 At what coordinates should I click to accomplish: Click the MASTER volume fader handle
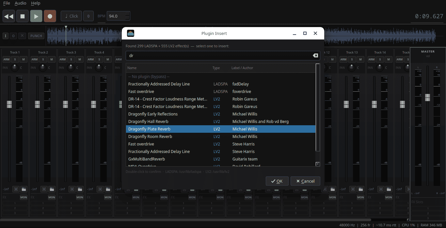[x=428, y=98]
